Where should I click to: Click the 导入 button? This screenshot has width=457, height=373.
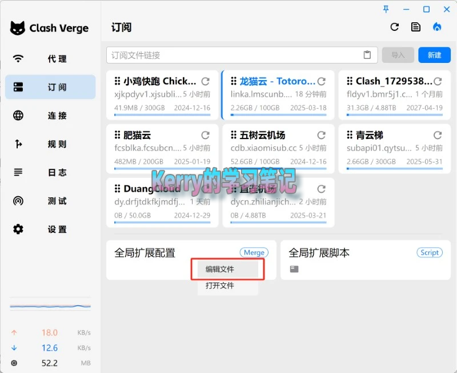point(398,55)
